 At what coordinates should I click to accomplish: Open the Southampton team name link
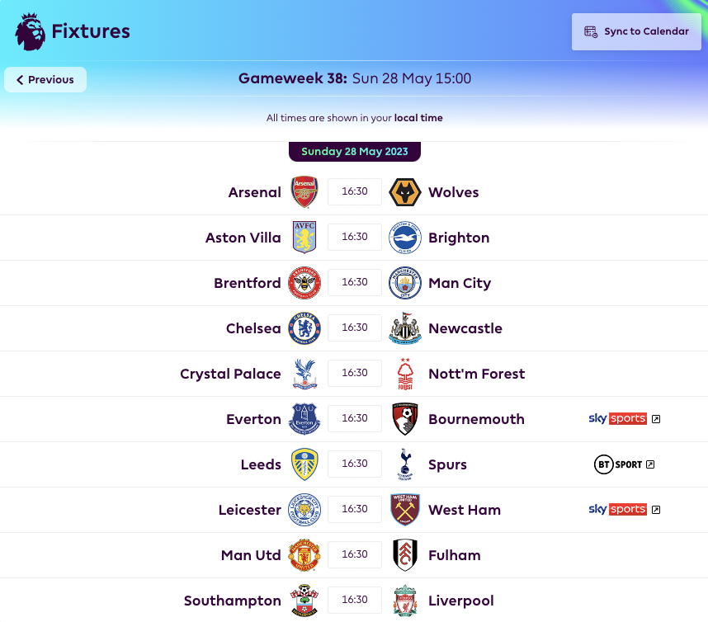(x=232, y=601)
